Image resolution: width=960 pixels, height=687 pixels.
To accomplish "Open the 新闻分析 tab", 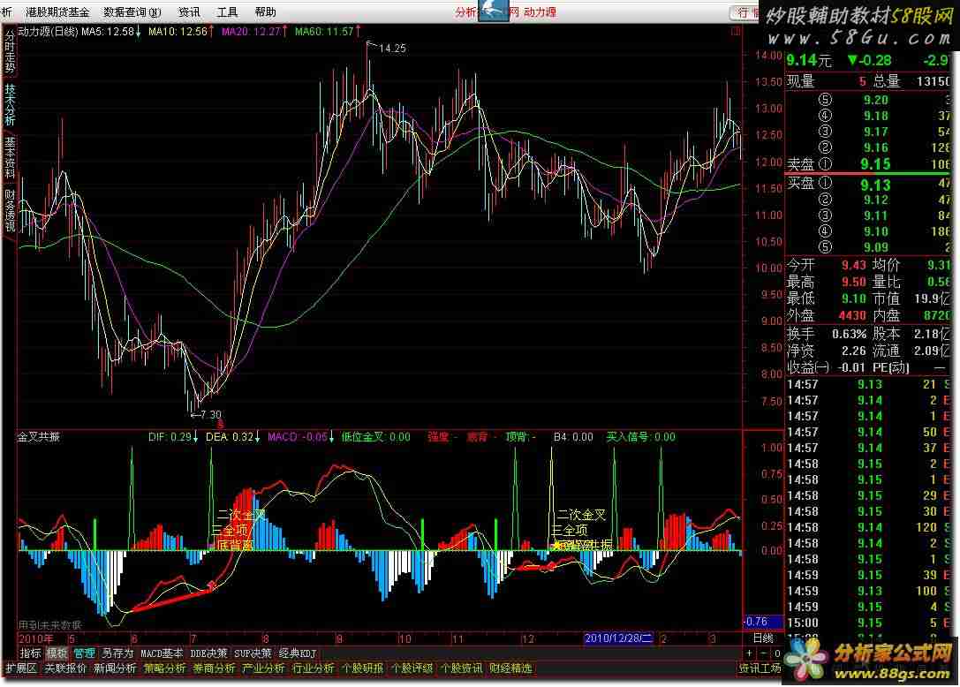I will click(x=115, y=668).
